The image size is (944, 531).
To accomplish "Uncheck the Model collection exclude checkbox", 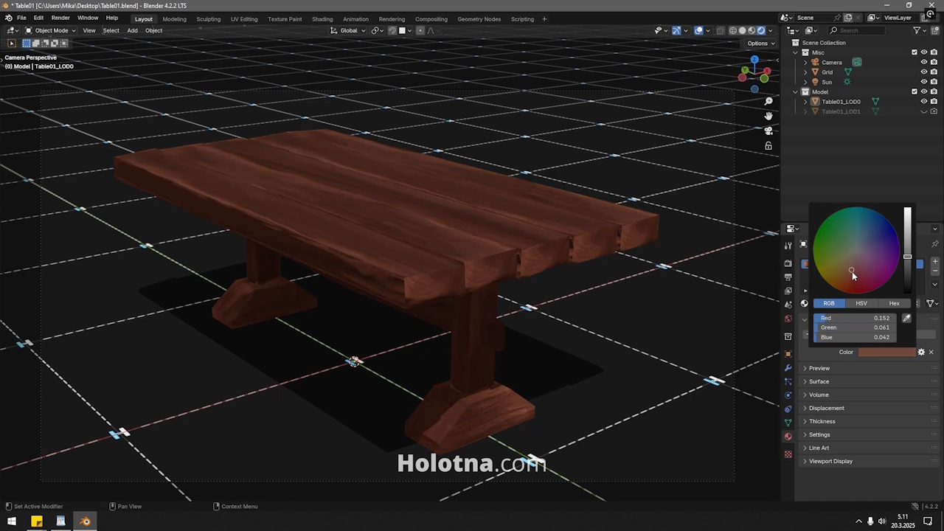I will 914,91.
